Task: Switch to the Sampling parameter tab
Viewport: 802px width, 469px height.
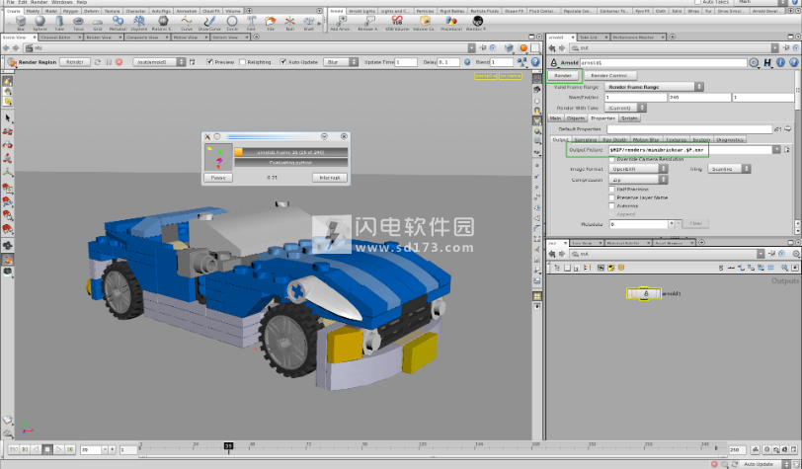Action: tap(586, 139)
